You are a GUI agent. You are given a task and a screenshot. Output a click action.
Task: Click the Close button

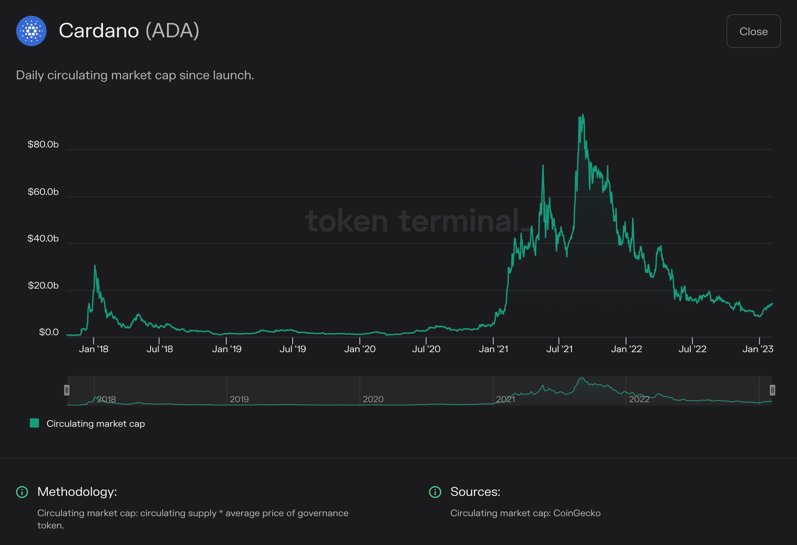(x=753, y=31)
